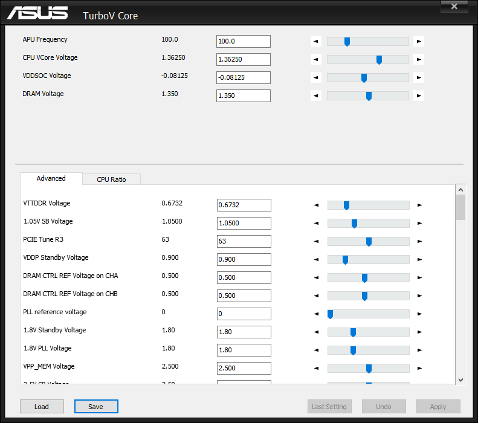Click the 1.8V Standby Voltage input field

pyautogui.click(x=244, y=332)
